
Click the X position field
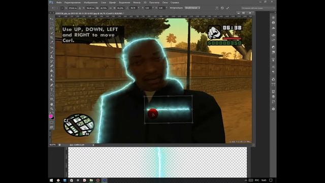point(73,8)
